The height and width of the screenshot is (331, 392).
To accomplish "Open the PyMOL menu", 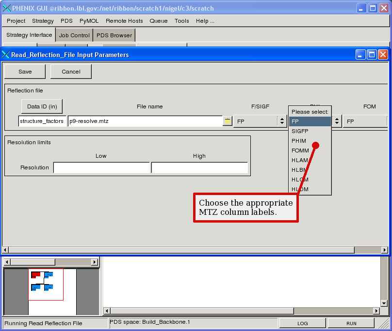I will [x=89, y=21].
